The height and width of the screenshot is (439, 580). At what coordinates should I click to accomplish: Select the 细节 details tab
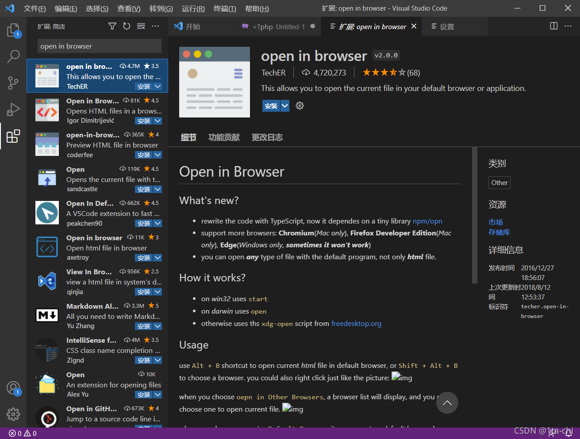point(188,137)
